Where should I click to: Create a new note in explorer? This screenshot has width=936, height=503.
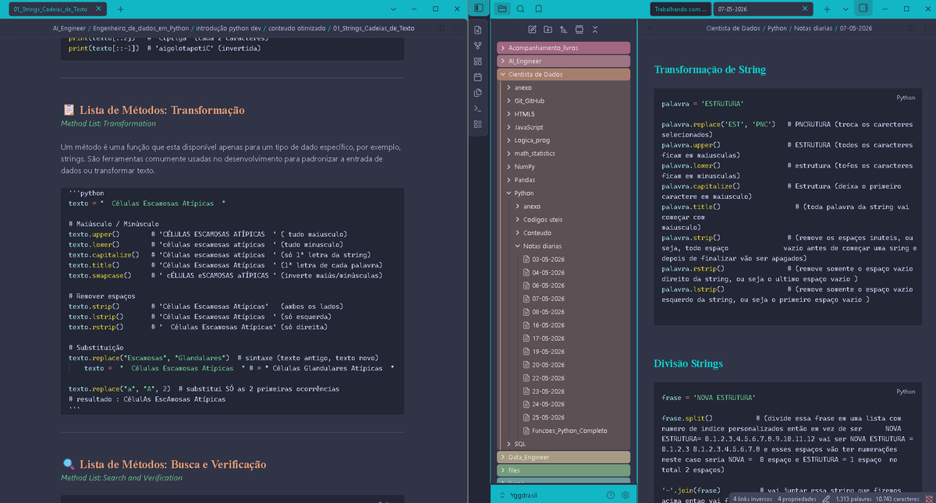tap(532, 29)
